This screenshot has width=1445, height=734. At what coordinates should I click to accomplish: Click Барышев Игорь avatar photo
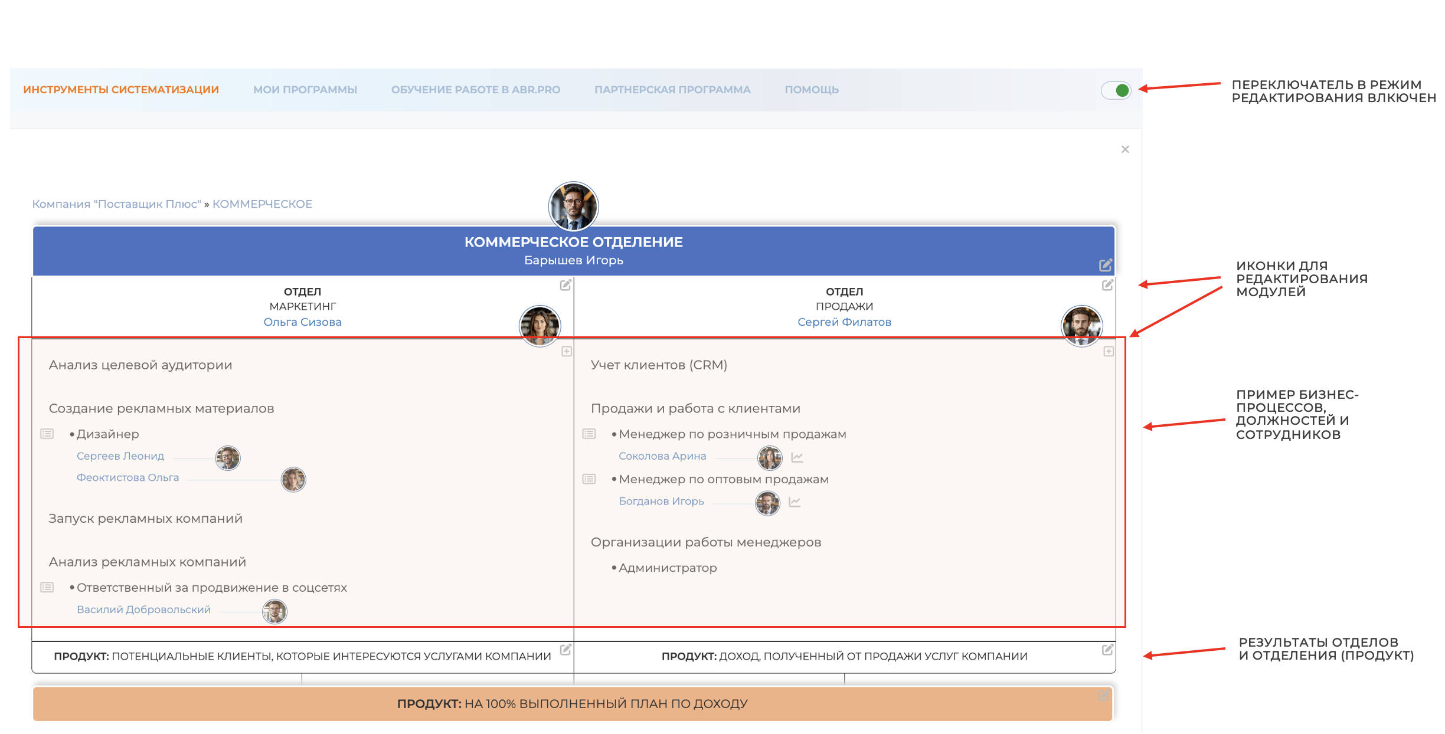tap(573, 206)
